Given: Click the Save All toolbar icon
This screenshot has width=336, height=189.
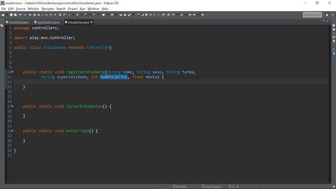Looking at the screenshot, I should 15,15.
